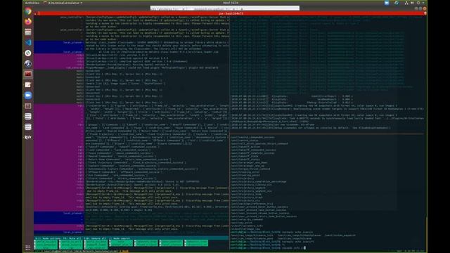Click the 'Node actions' hint in rosmon bar
450x253 pixels.
click(47, 238)
